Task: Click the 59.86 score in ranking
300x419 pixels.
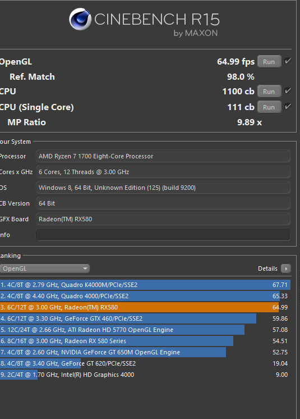Action: click(x=280, y=318)
